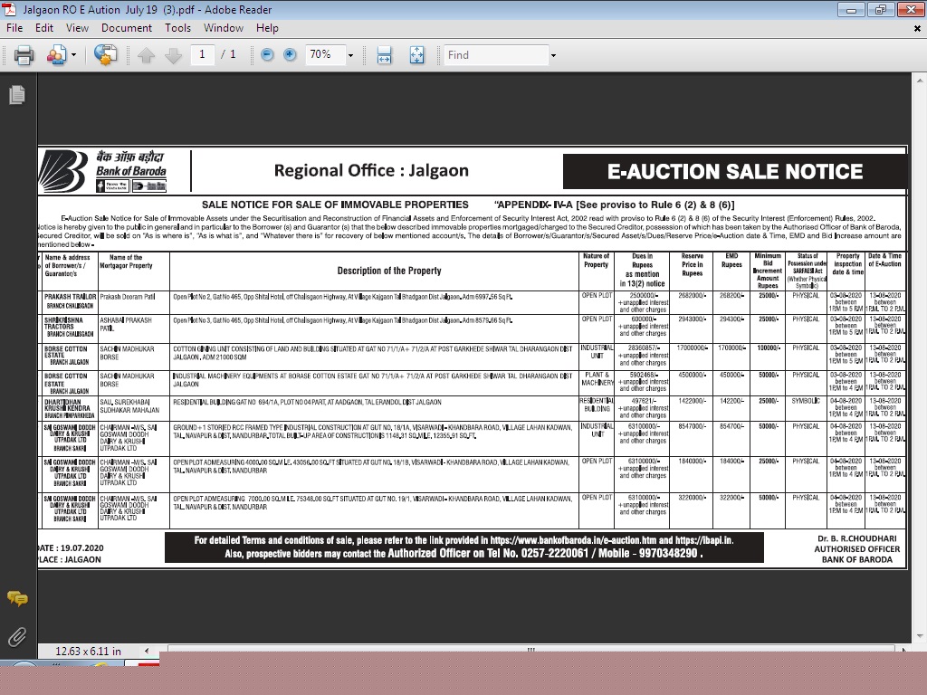
Task: Click the Find text search field
Action: coord(495,55)
